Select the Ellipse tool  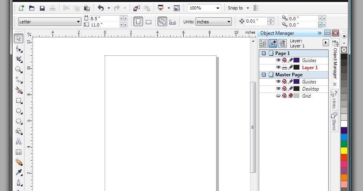19,111
